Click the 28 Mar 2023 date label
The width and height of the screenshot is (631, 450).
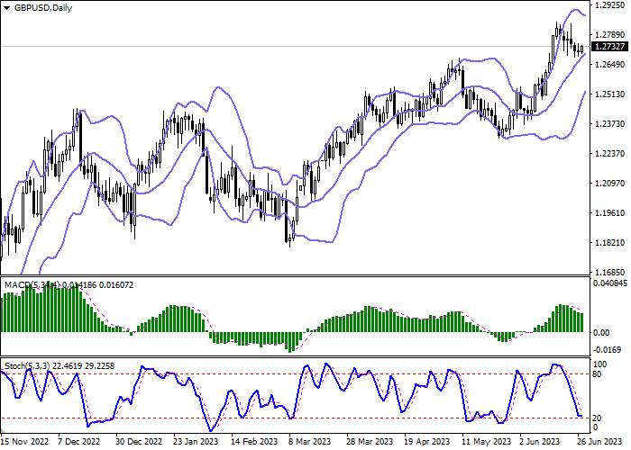(370, 442)
